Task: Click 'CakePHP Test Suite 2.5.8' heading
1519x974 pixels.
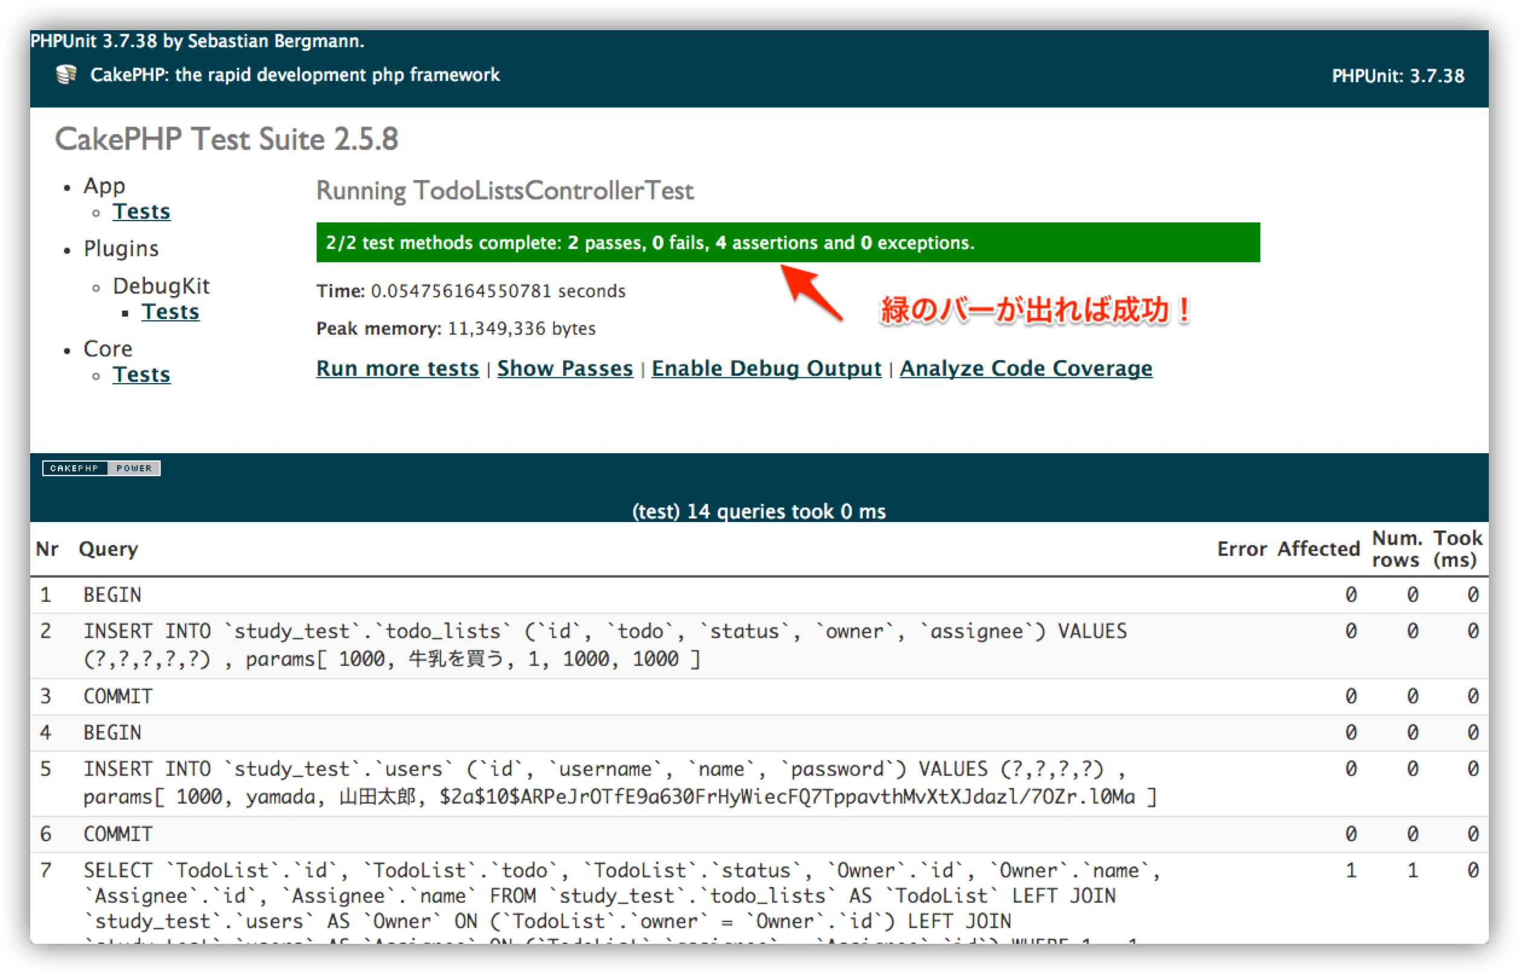Action: pyautogui.click(x=227, y=139)
